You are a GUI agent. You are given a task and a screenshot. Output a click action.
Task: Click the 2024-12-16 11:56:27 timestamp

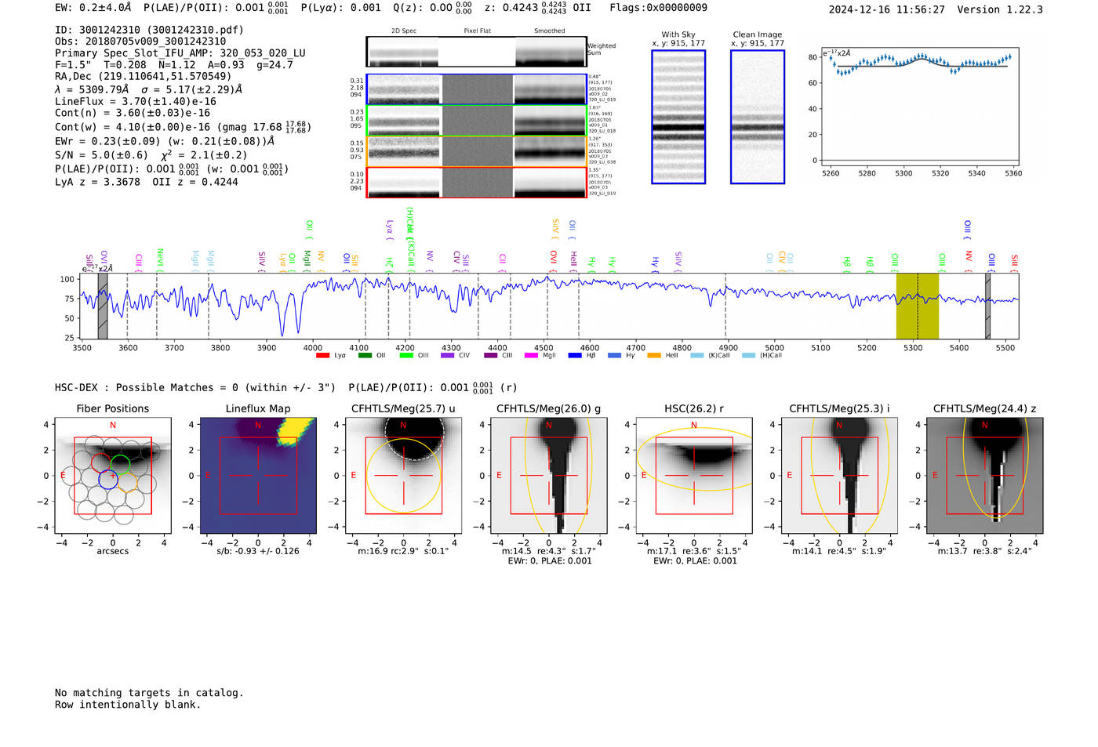click(x=887, y=9)
